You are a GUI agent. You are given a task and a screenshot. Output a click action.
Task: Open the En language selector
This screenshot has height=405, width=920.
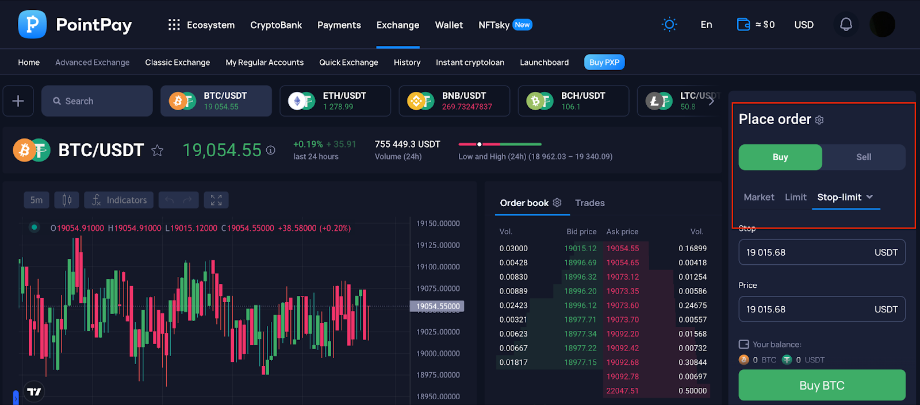[706, 25]
